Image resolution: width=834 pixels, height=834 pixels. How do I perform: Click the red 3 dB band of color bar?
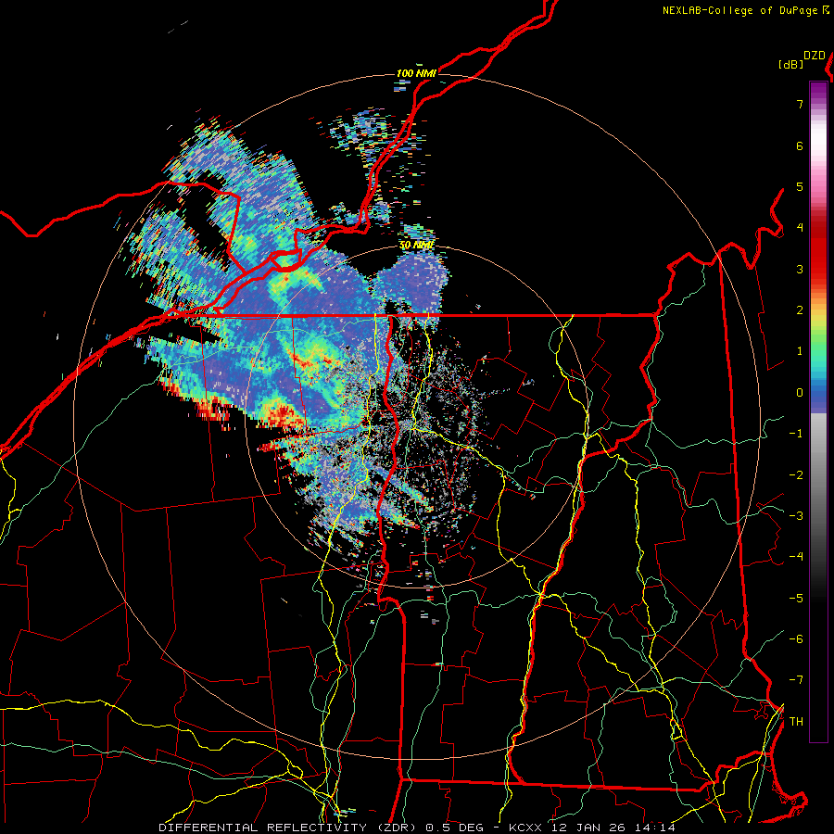click(818, 263)
